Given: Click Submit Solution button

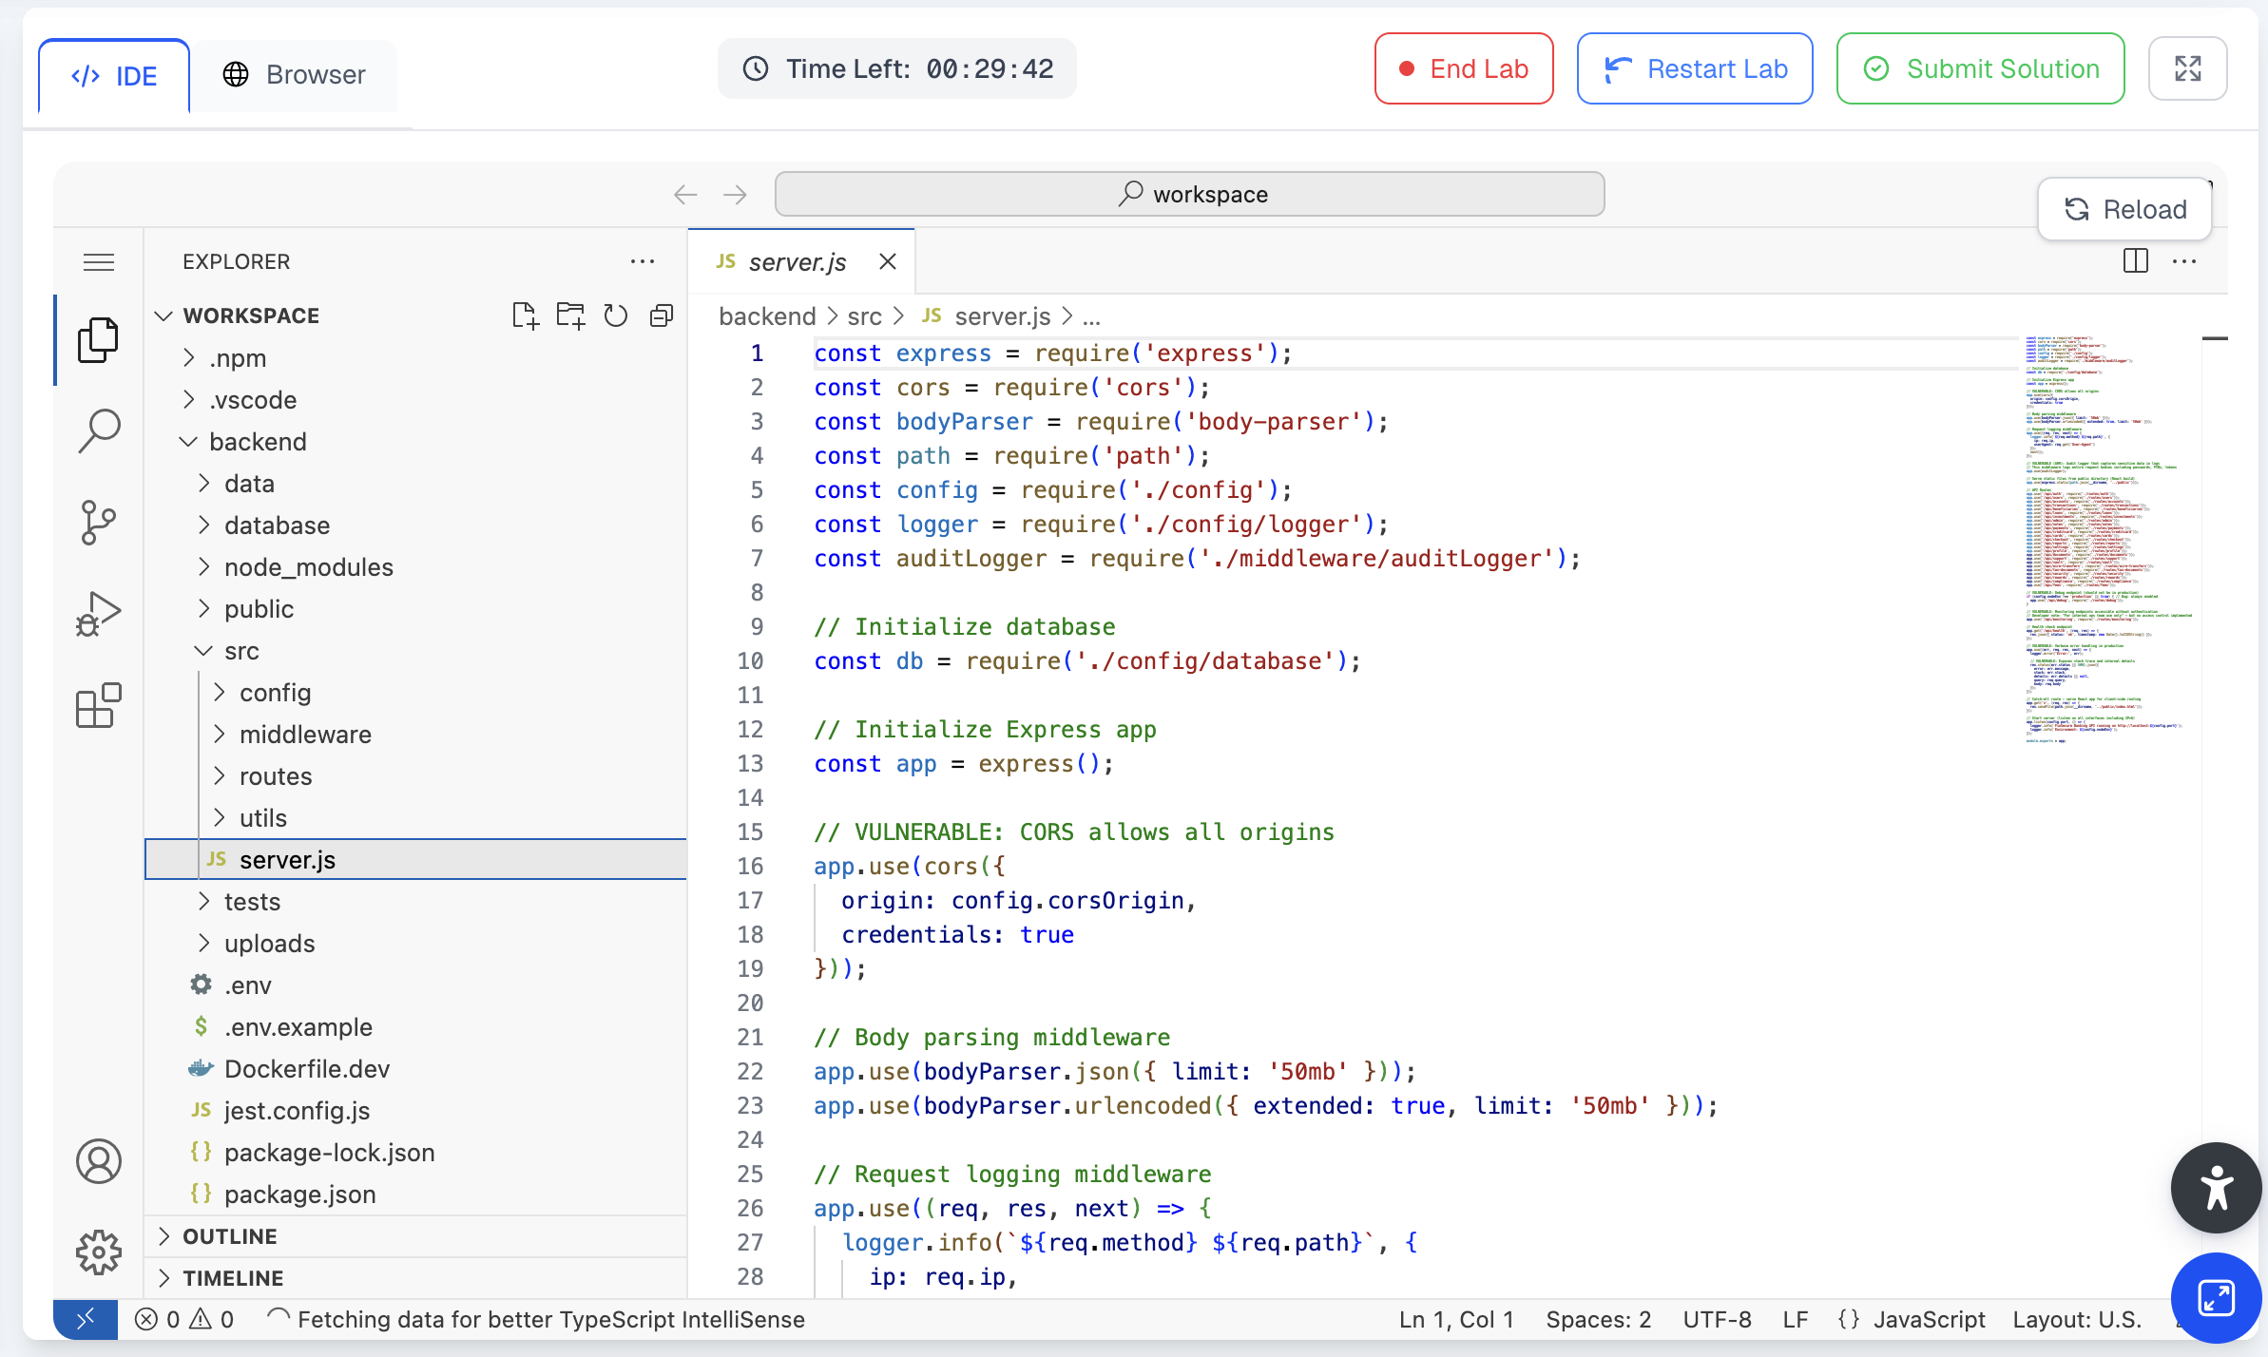Looking at the screenshot, I should tap(1980, 68).
